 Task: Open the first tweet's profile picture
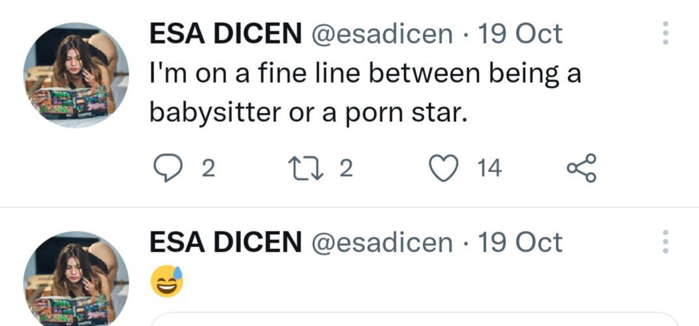(76, 75)
